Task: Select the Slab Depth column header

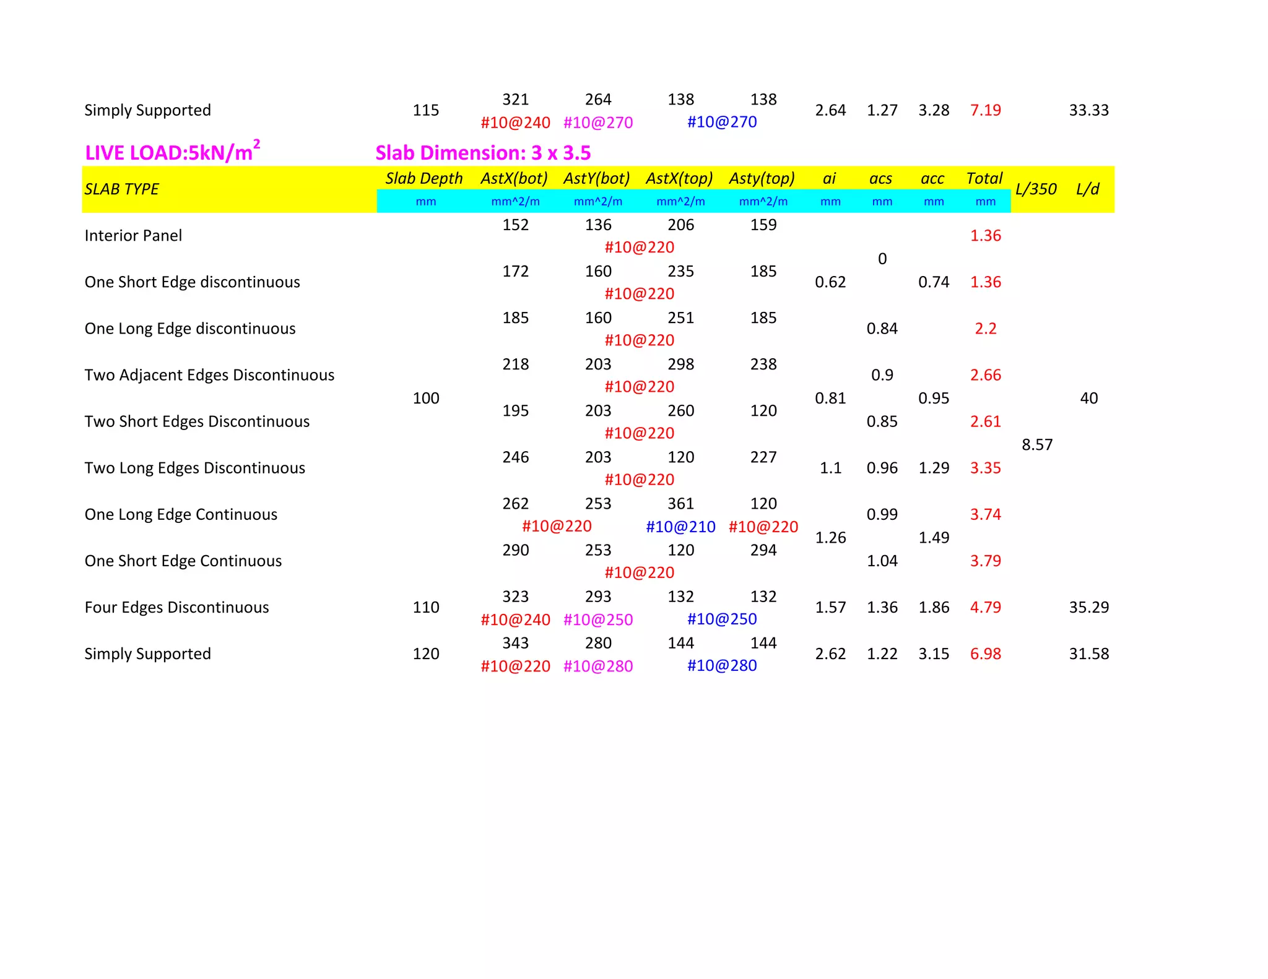Action: (424, 179)
